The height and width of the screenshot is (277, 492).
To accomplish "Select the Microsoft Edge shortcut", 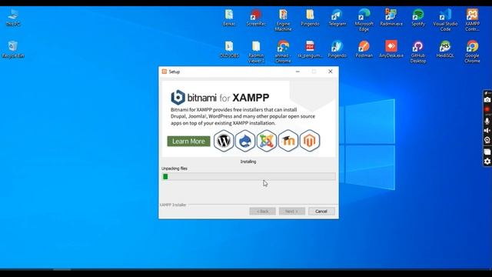I will coord(364,21).
